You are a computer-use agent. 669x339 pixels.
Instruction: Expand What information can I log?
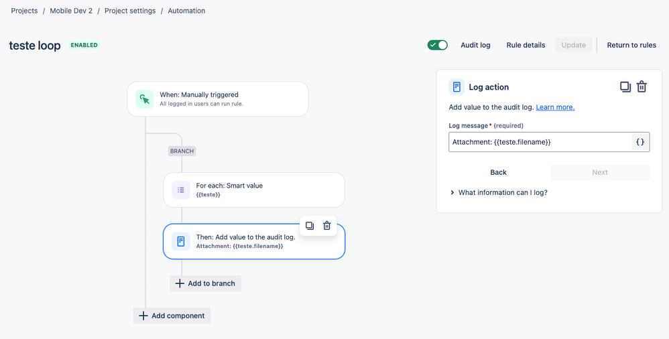[x=499, y=193]
